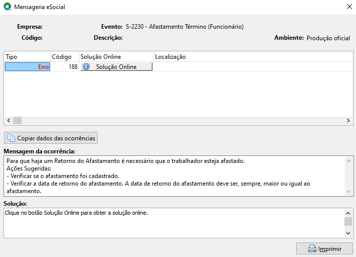Select the 188 code cell

pyautogui.click(x=65, y=67)
